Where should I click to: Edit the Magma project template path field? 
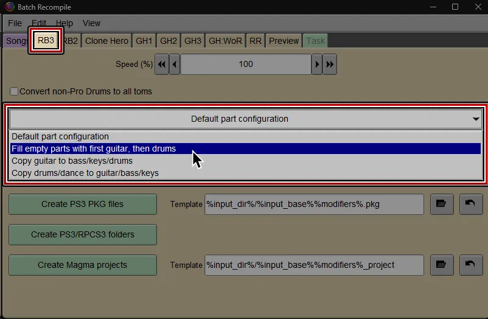tap(314, 265)
